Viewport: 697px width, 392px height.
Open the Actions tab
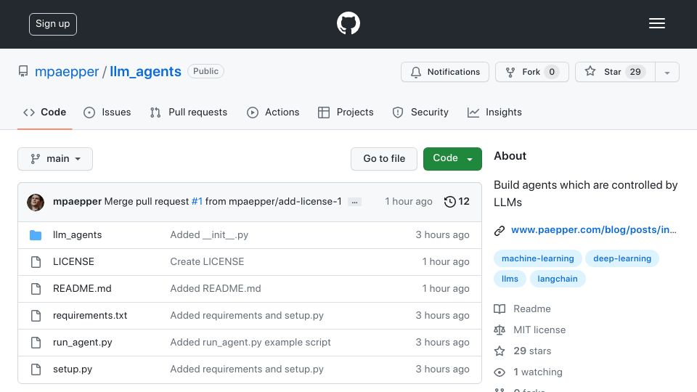point(273,113)
